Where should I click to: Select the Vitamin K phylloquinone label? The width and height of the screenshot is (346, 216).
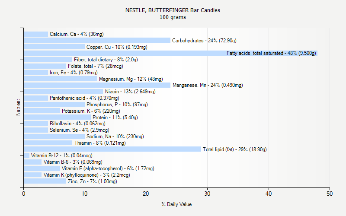pos(86,175)
